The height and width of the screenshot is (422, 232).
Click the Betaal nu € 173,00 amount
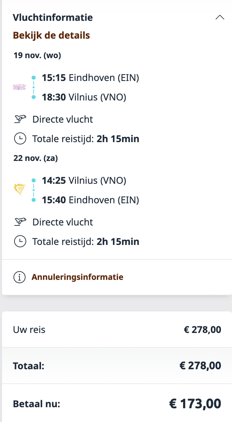195,404
